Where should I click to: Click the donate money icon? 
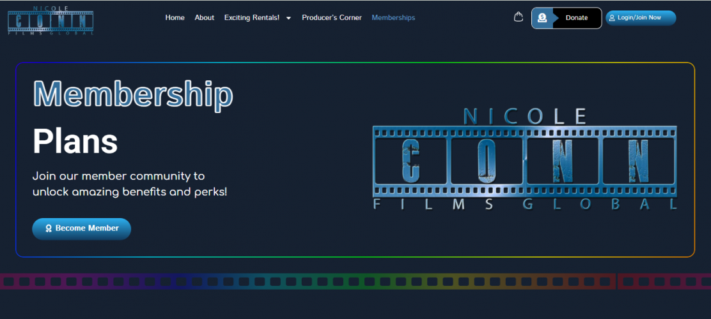click(542, 18)
